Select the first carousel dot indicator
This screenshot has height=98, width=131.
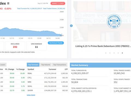106,53
